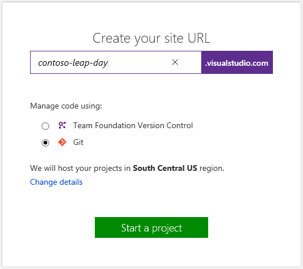The height and width of the screenshot is (269, 303).
Task: Click the Create your site URL heading
Action: tap(151, 39)
